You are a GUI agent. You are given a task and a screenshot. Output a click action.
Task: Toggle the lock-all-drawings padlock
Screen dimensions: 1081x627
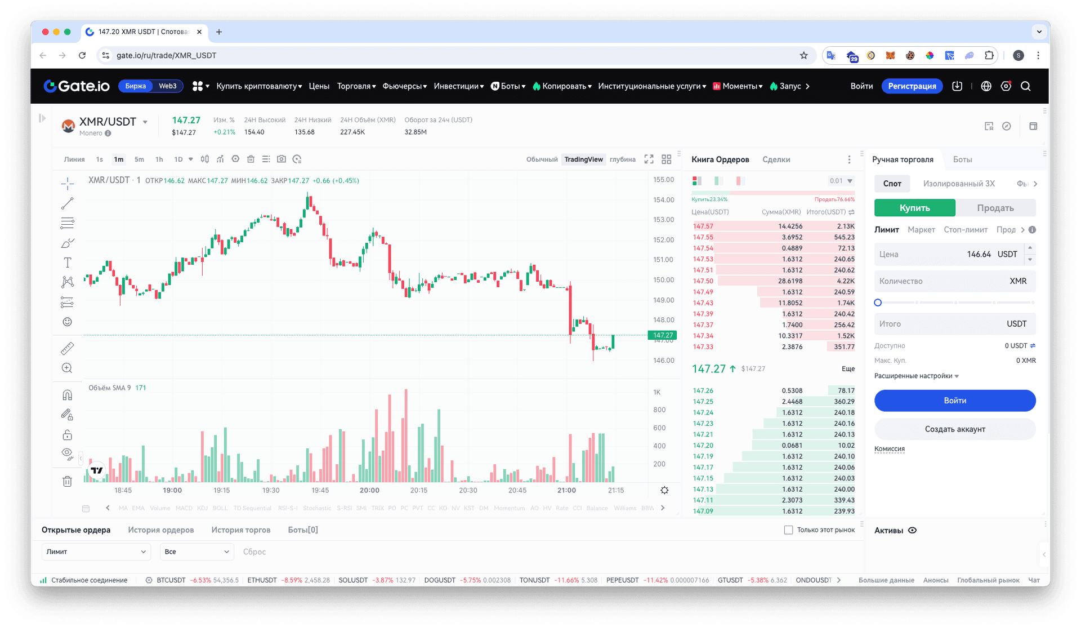(x=67, y=435)
